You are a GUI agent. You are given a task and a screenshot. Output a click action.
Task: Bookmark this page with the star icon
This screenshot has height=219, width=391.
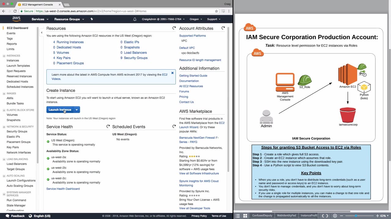(x=216, y=11)
